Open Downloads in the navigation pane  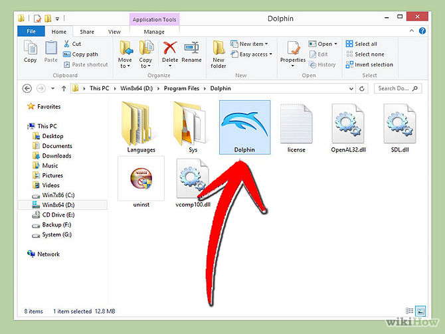click(52, 156)
